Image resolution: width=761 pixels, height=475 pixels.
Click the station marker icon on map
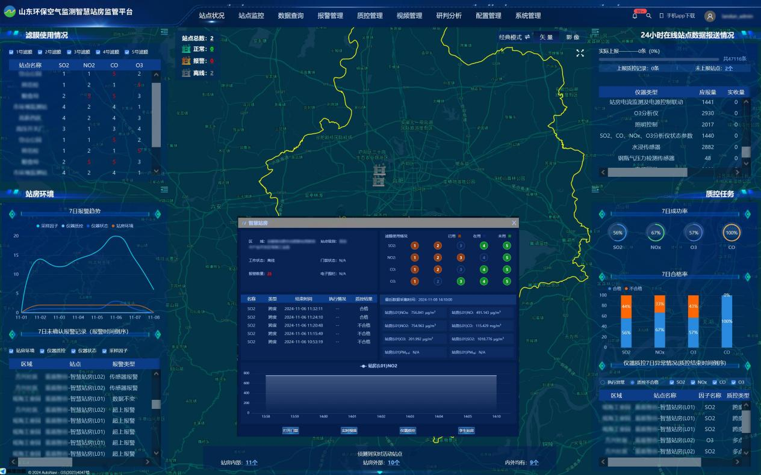click(x=379, y=176)
